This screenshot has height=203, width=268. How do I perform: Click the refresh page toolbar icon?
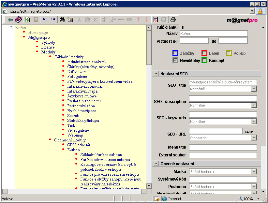(x=28, y=20)
